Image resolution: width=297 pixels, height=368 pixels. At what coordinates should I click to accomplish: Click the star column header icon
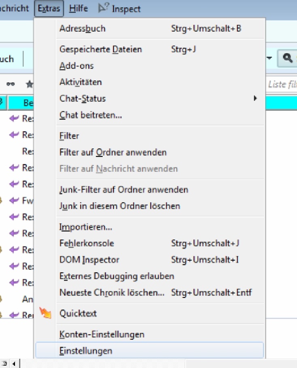tap(29, 84)
